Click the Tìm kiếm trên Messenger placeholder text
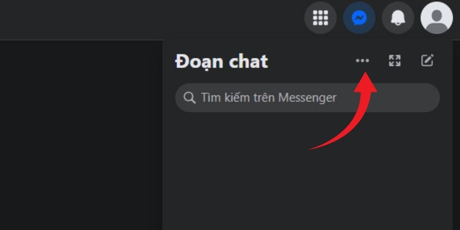This screenshot has width=460, height=230. [x=269, y=98]
